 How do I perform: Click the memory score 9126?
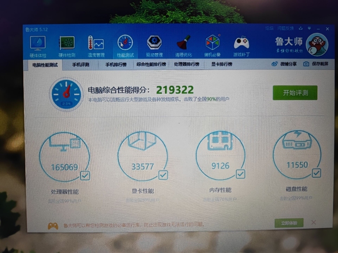[x=220, y=166]
